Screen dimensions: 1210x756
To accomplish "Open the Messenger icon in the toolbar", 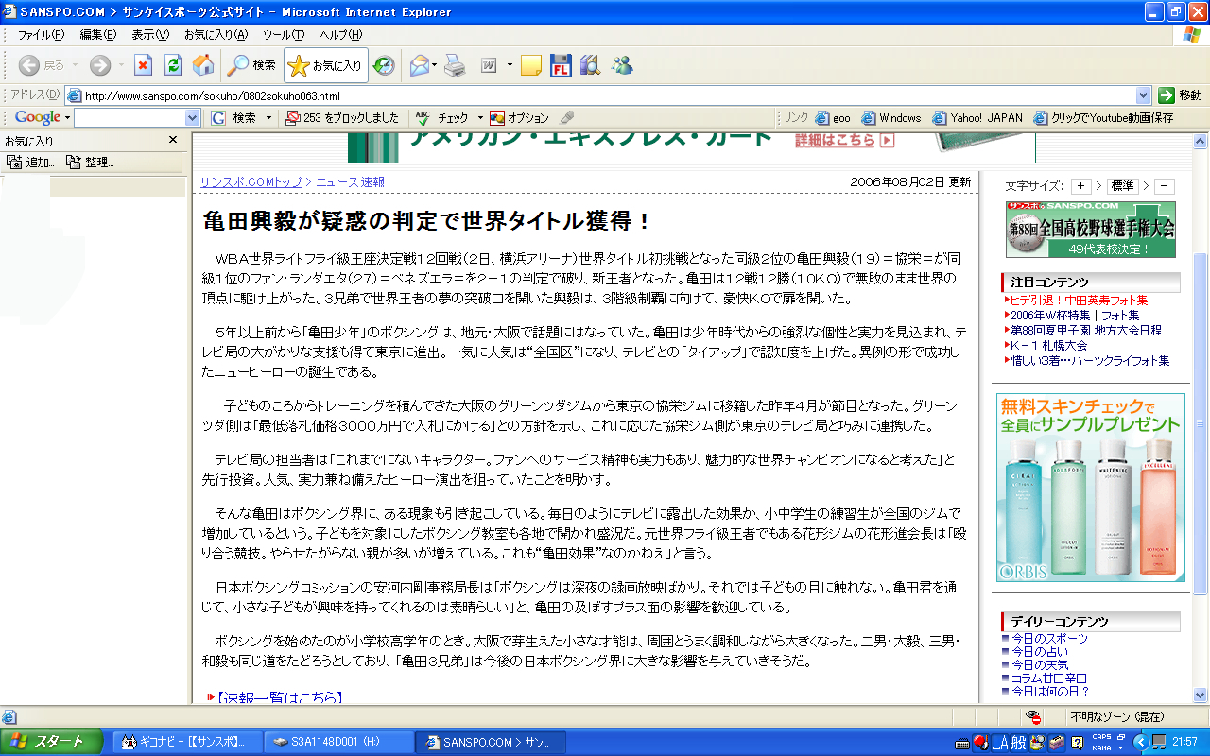I will (622, 65).
